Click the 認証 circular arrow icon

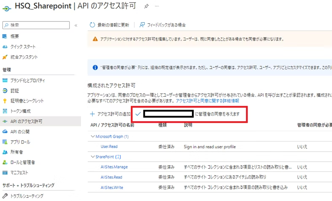coord(5,91)
